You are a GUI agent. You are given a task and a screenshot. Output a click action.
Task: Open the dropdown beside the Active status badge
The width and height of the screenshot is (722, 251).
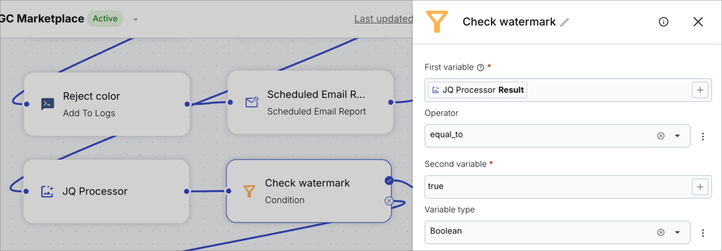[x=135, y=19]
